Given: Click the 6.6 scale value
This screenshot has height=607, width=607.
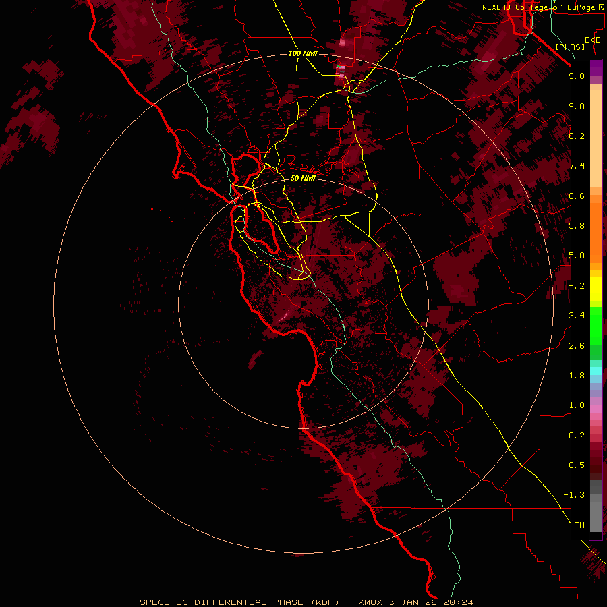Looking at the screenshot, I should pyautogui.click(x=577, y=196).
